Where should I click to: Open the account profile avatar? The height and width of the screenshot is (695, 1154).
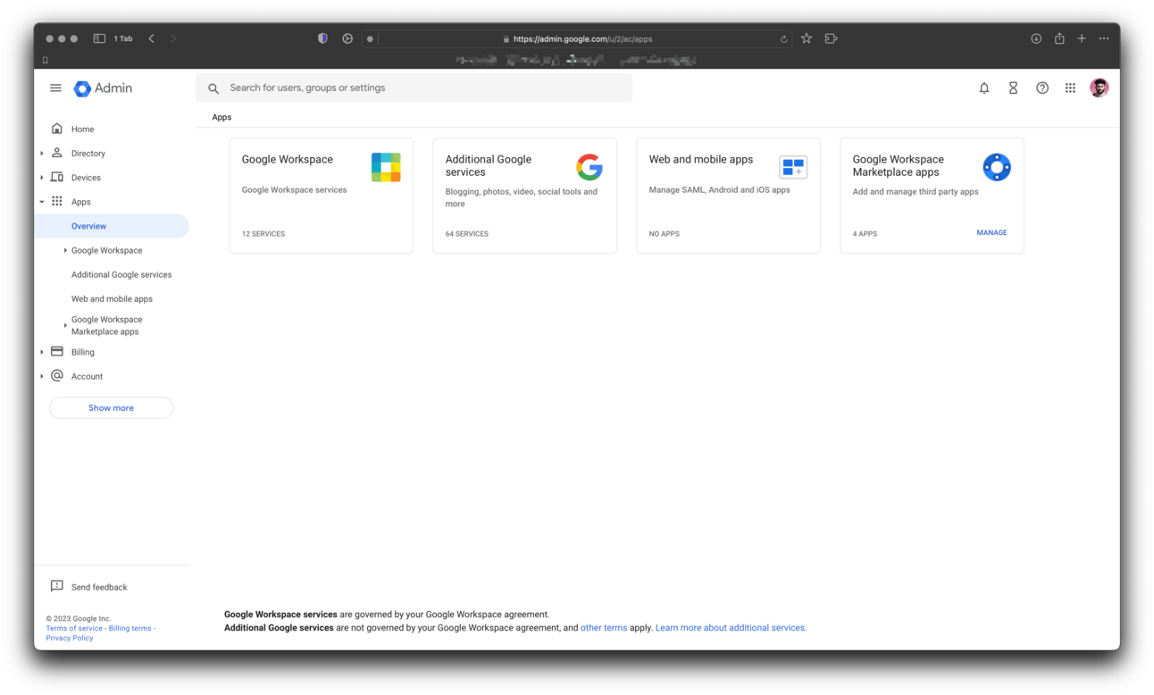[x=1100, y=88]
